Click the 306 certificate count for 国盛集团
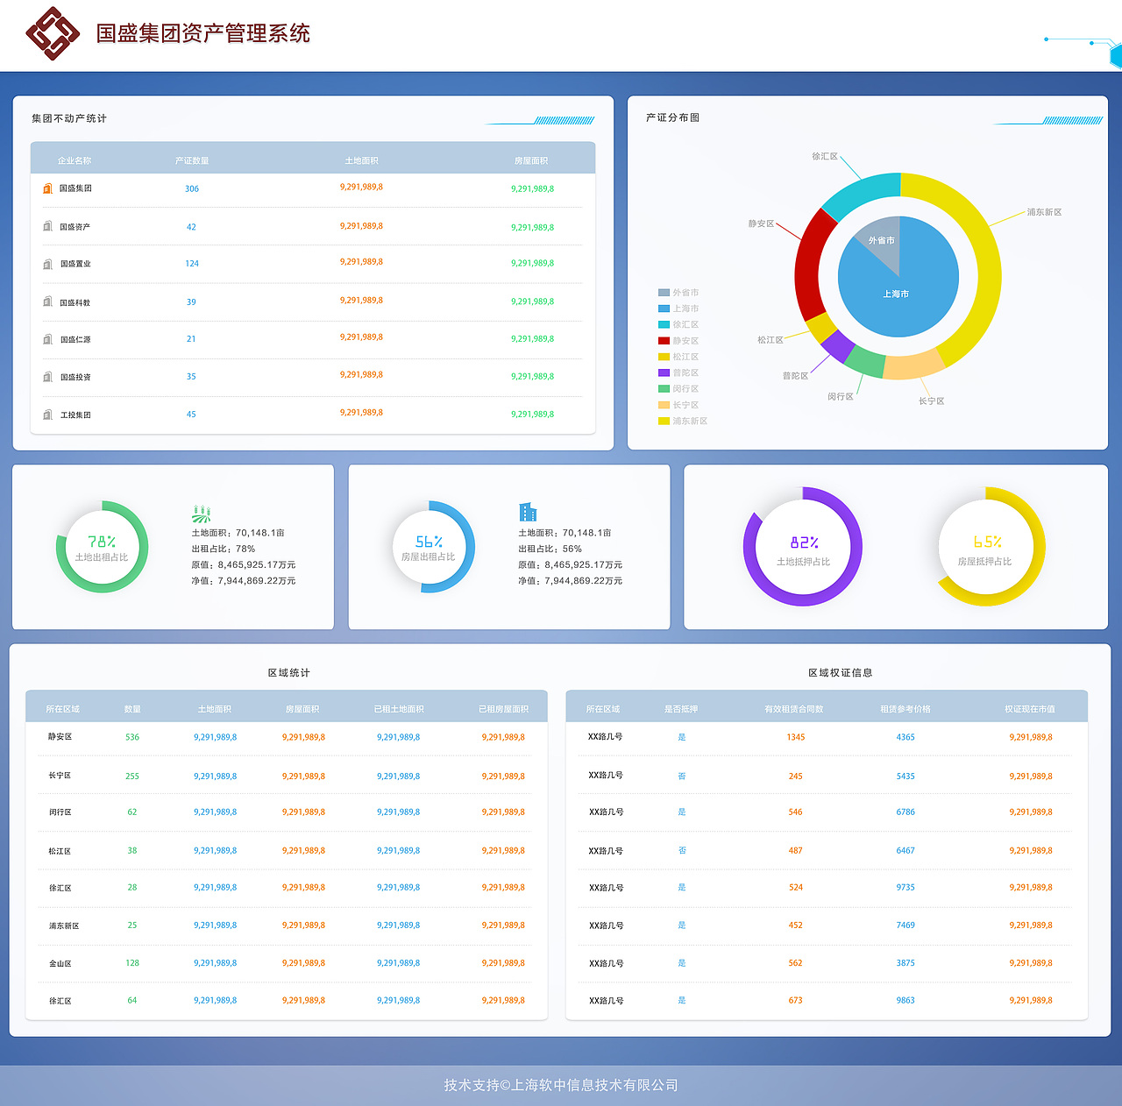Screen dimensions: 1122x1106 click(x=192, y=188)
